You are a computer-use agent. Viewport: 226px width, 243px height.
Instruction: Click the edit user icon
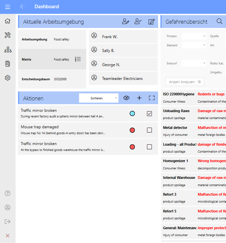point(125,22)
